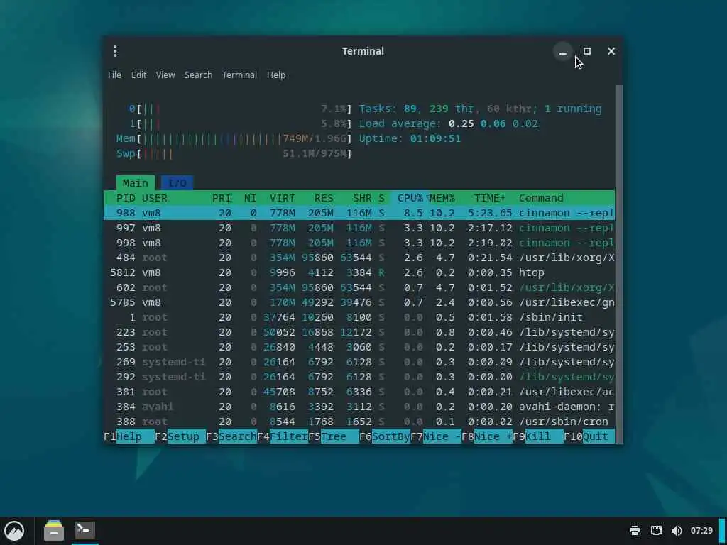
Task: Click the Uptime value 01:09:51
Action: [x=435, y=138]
